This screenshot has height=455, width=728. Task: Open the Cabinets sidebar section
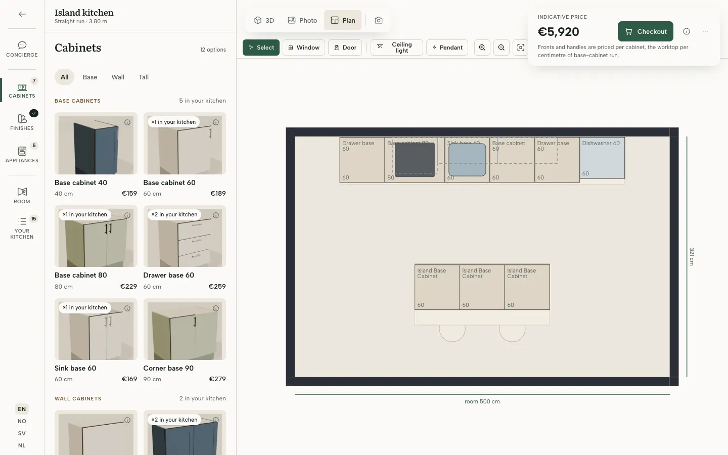[22, 90]
